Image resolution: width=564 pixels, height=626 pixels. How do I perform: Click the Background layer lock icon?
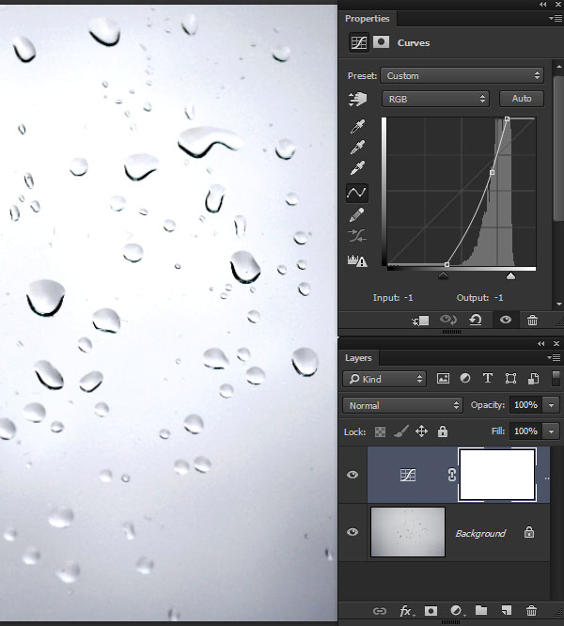tap(529, 532)
